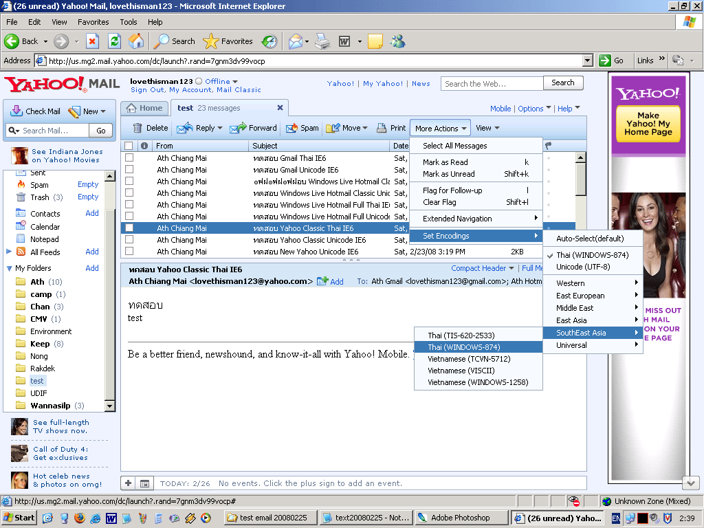The height and width of the screenshot is (528, 704).
Task: Open the IE Messenger icon
Action: point(398,41)
